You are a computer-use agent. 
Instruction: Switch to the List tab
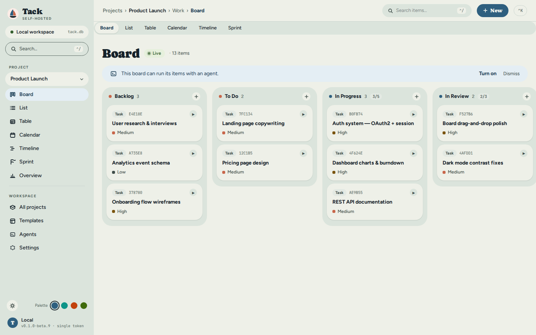click(129, 28)
